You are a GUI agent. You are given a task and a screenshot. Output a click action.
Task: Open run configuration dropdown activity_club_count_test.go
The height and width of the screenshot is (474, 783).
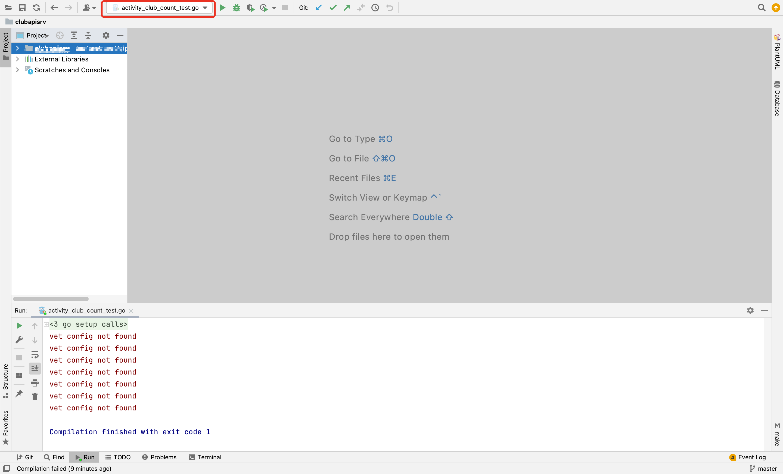pos(159,8)
